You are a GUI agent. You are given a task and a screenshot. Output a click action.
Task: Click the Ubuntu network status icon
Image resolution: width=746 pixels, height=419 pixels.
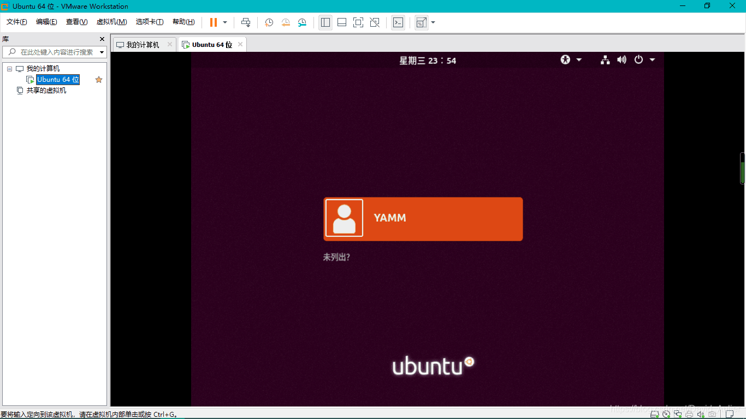click(605, 60)
